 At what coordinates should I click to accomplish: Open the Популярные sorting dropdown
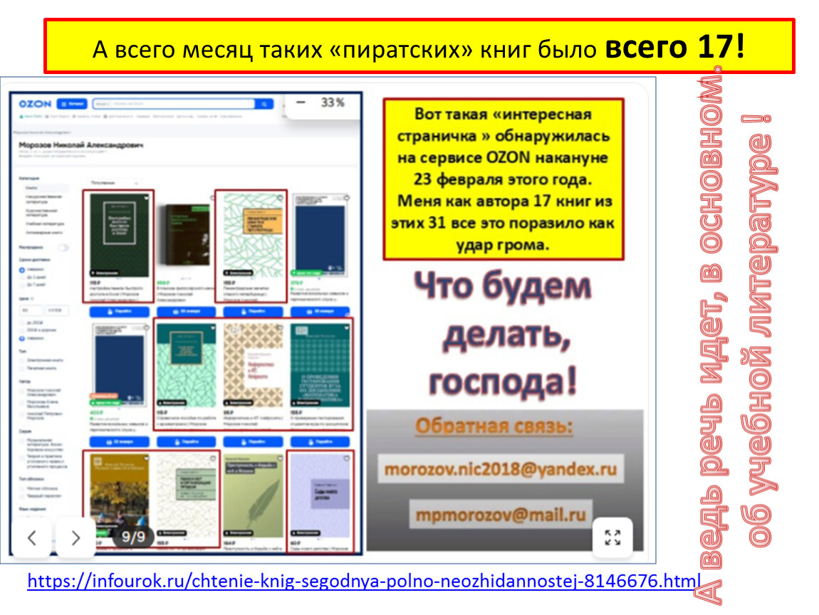pyautogui.click(x=114, y=183)
